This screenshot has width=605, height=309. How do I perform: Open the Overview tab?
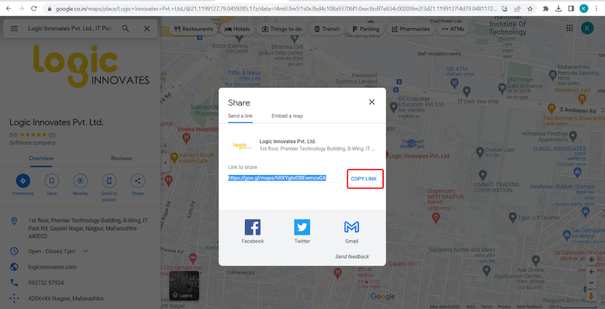click(x=42, y=158)
